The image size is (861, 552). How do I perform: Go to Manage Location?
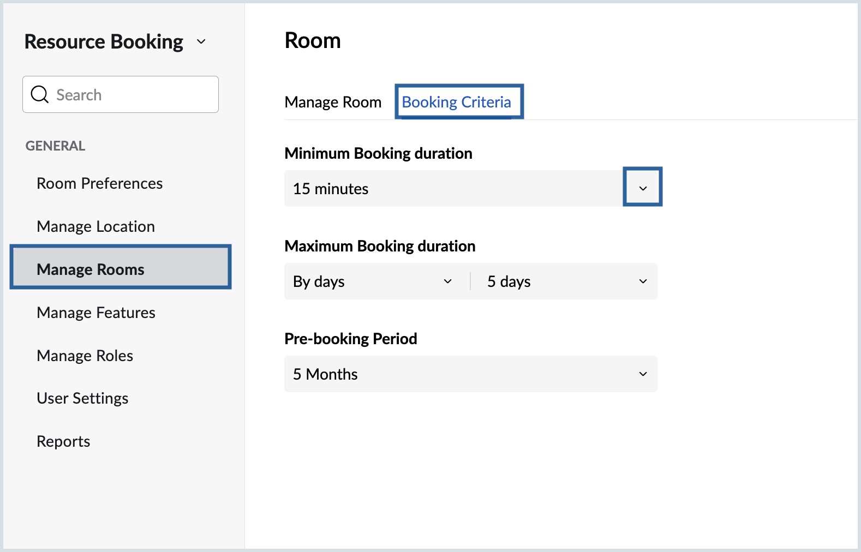[x=95, y=226]
